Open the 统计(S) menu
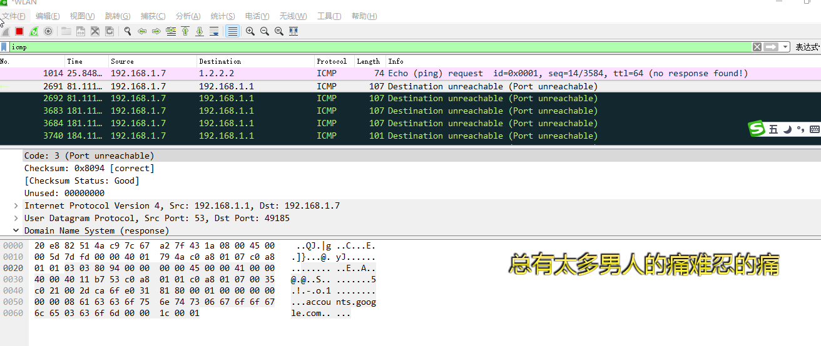This screenshot has height=346, width=821. (x=223, y=16)
